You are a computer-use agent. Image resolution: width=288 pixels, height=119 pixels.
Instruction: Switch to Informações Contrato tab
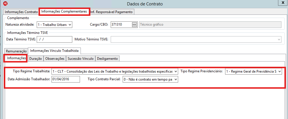click(21, 12)
